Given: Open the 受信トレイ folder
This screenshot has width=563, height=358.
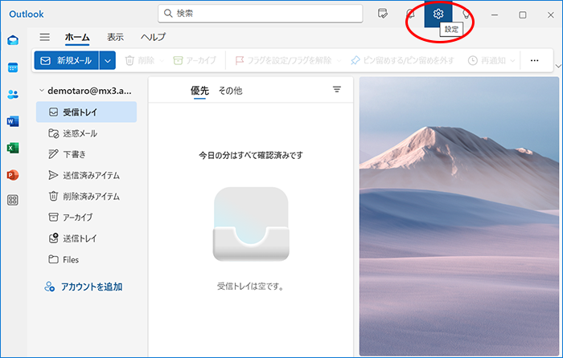Looking at the screenshot, I should (x=86, y=112).
